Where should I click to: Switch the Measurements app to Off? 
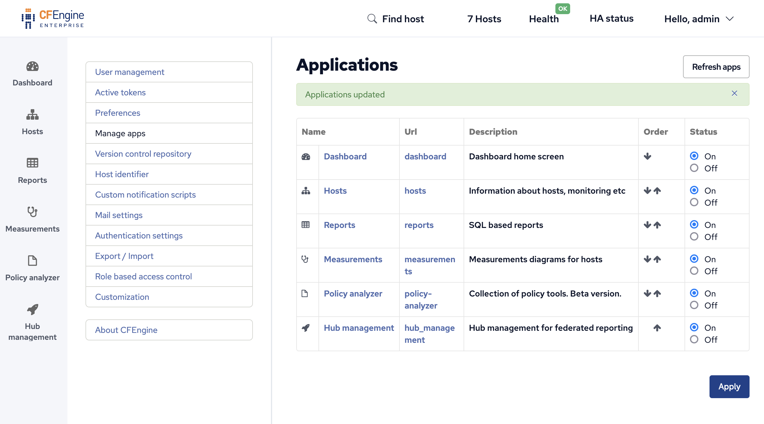tap(694, 271)
